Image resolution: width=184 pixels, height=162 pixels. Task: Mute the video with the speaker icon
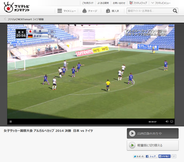pos(167,121)
